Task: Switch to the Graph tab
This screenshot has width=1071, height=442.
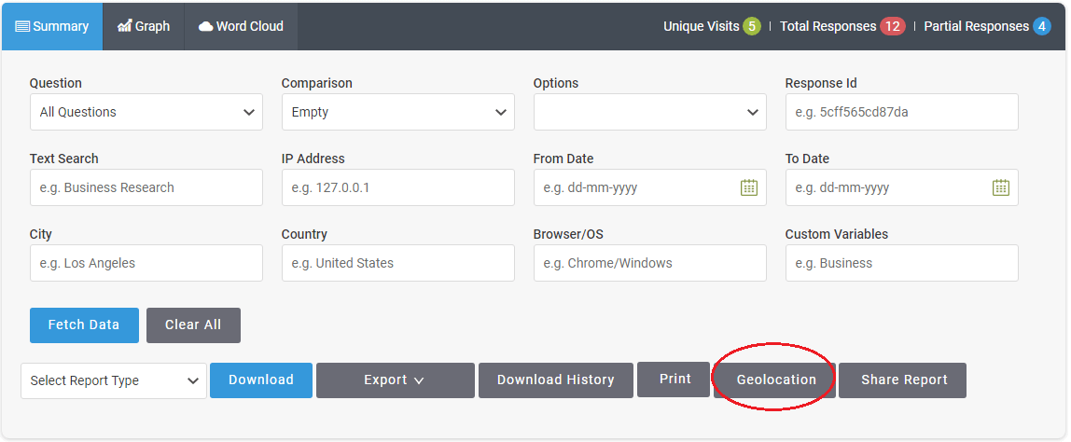Action: tap(144, 27)
